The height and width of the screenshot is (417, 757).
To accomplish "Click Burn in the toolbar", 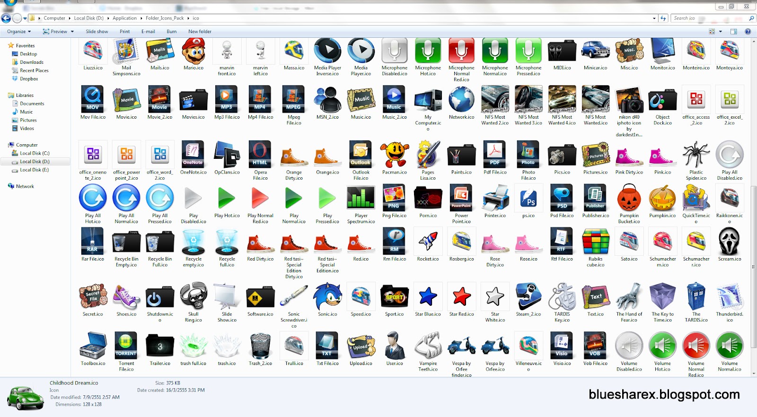I will pyautogui.click(x=172, y=32).
